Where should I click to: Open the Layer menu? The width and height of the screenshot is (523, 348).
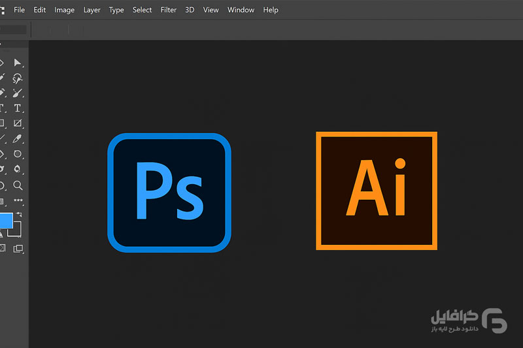[92, 10]
